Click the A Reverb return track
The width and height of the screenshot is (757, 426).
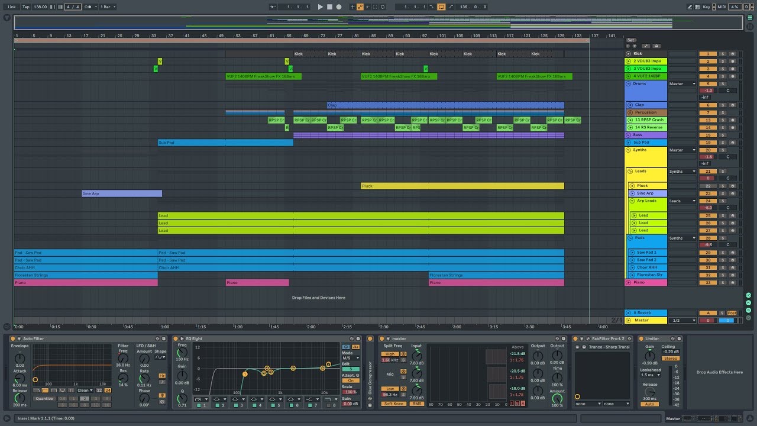(646, 313)
